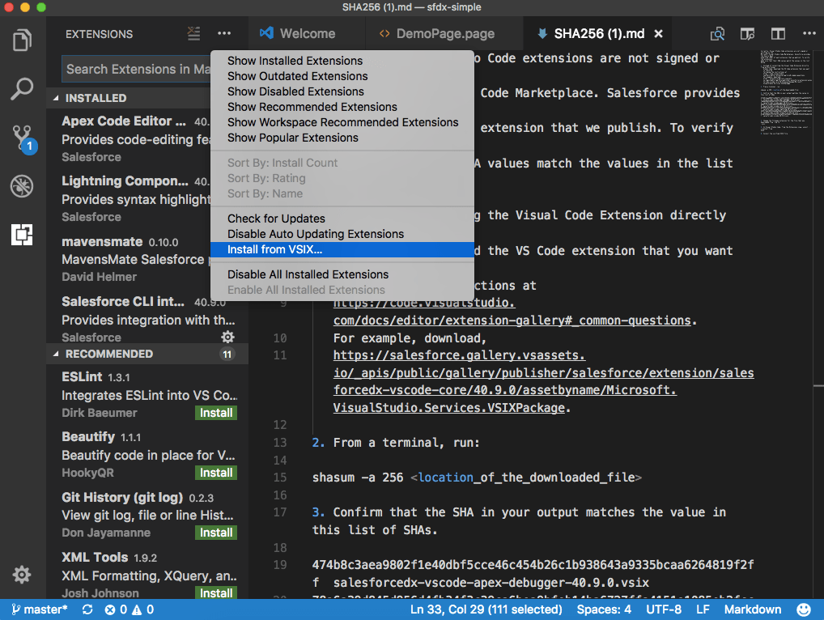Open Source Control view with badge

click(x=23, y=138)
